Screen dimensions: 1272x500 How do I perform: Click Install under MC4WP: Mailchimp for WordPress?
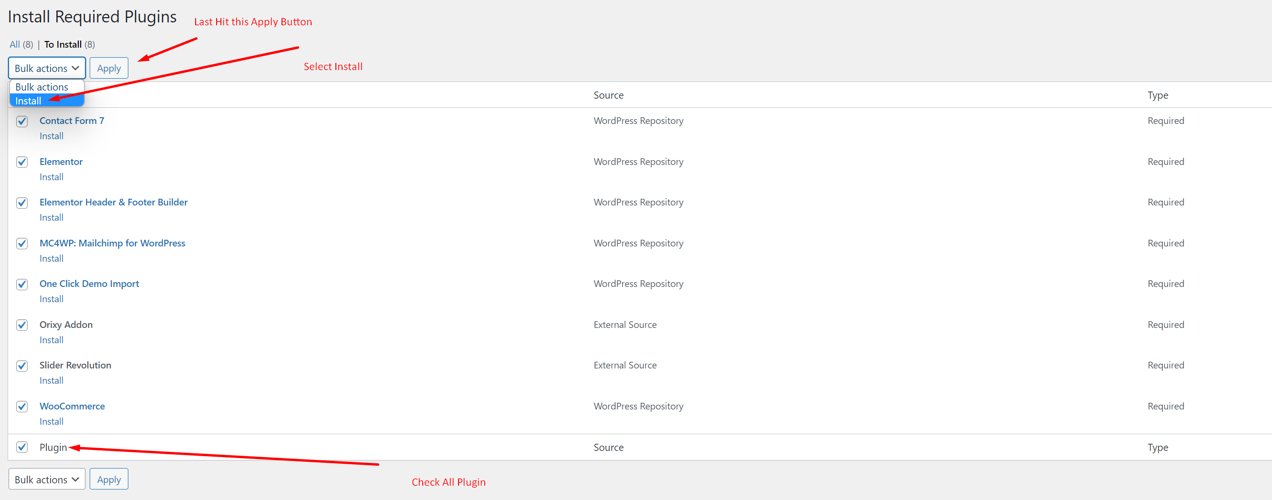tap(52, 258)
